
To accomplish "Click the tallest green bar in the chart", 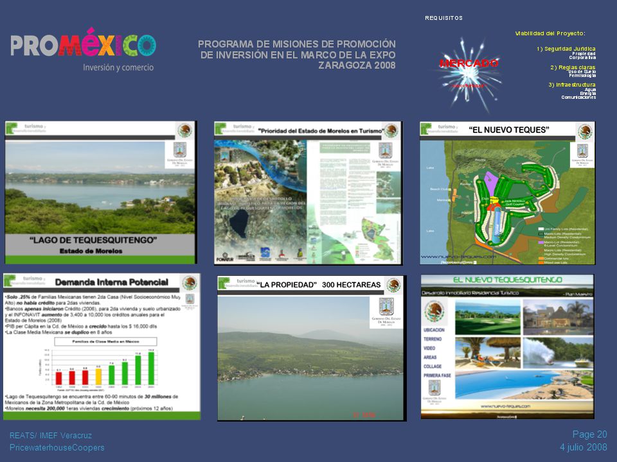I will coord(151,368).
